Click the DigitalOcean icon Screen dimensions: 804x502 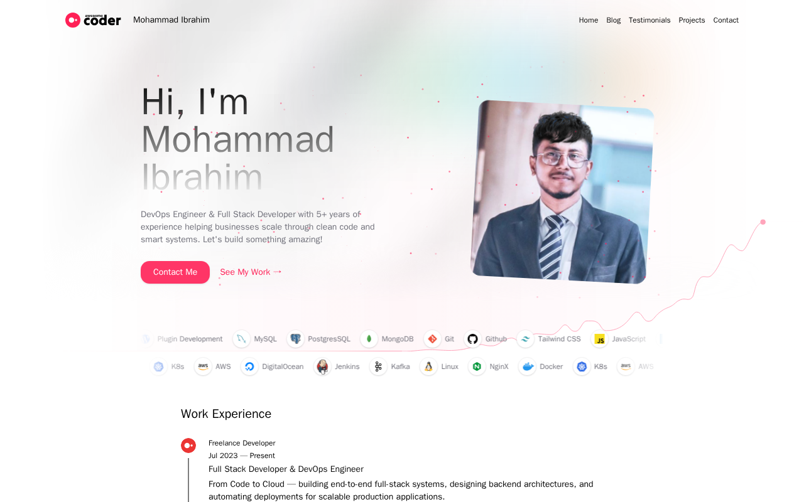click(249, 366)
